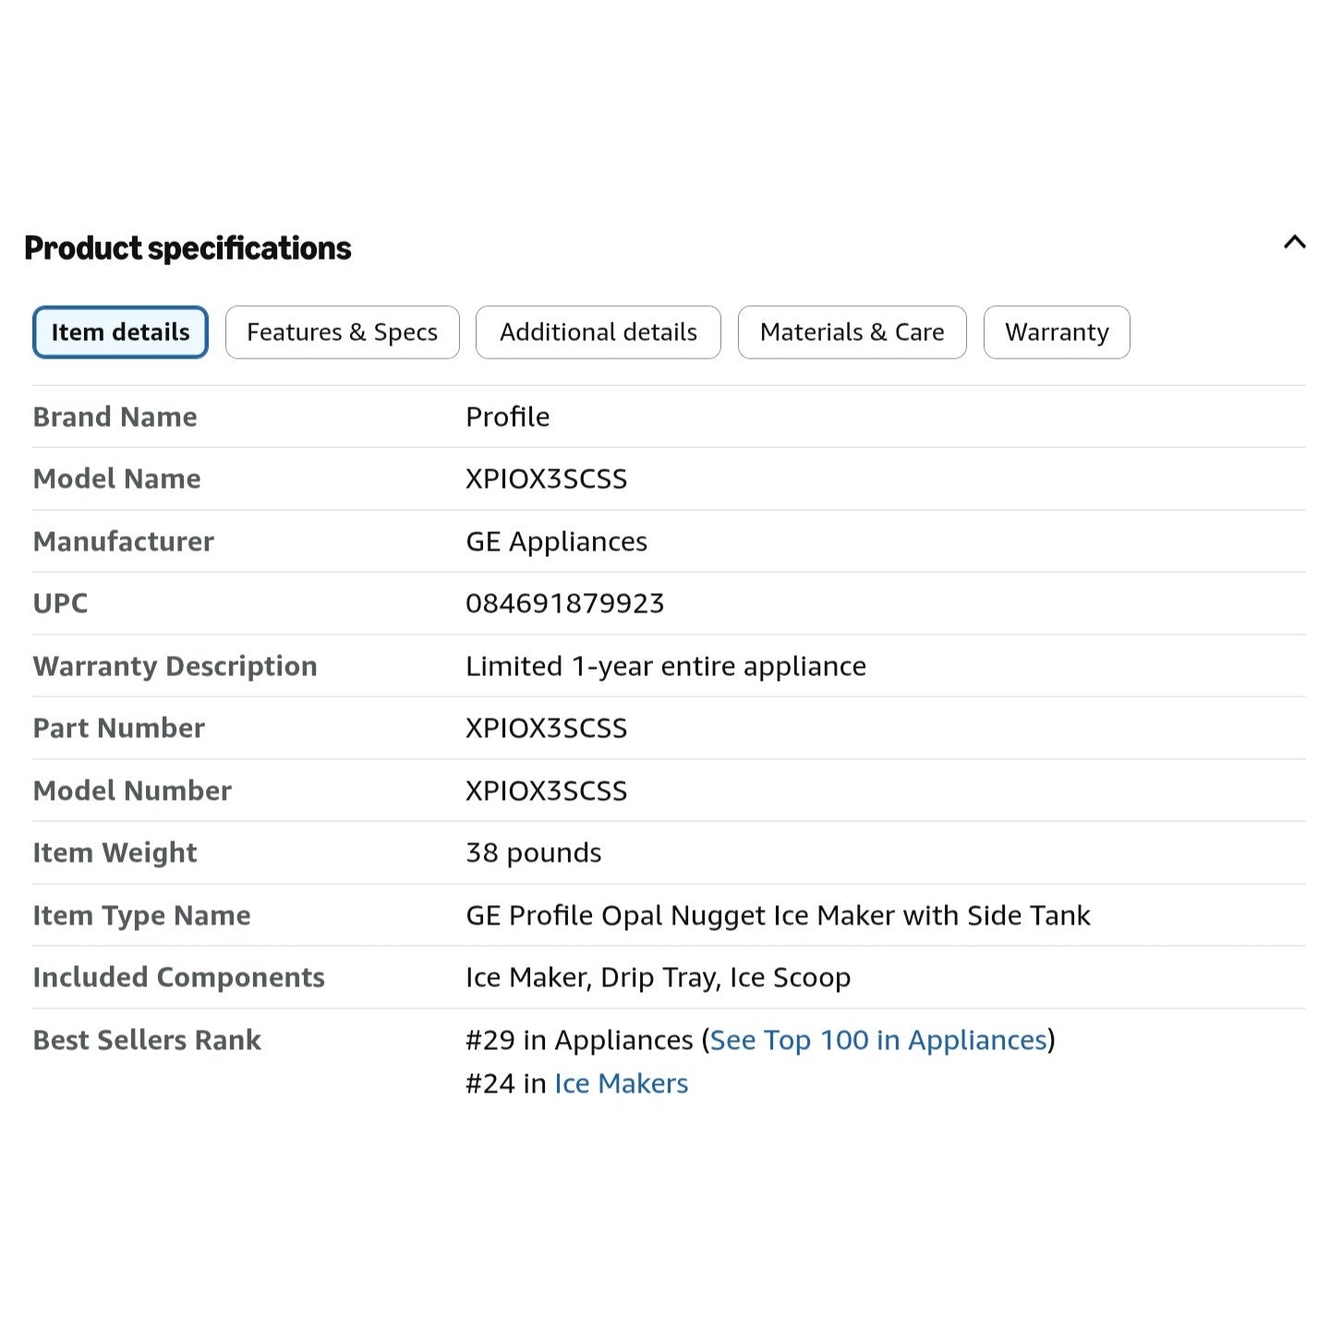Click the #29 in Appliances rank text
1330x1330 pixels.
(579, 1040)
